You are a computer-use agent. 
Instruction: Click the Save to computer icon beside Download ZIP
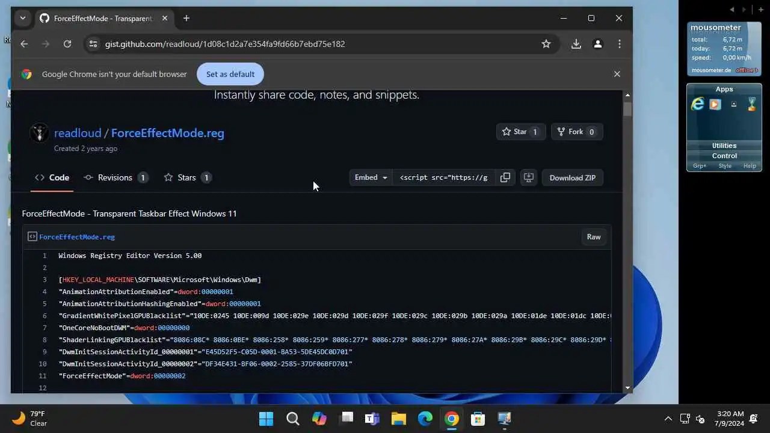(x=528, y=177)
